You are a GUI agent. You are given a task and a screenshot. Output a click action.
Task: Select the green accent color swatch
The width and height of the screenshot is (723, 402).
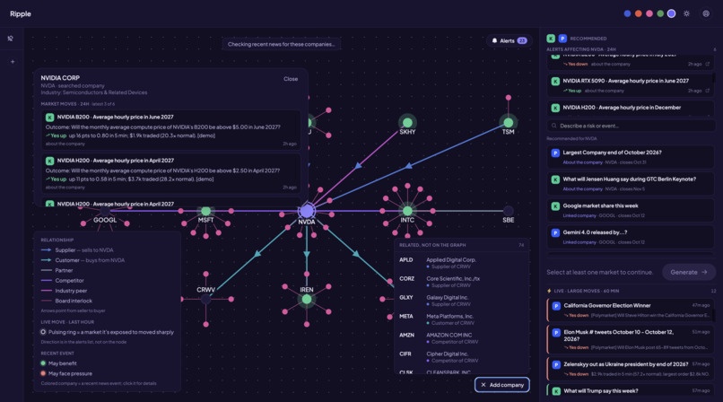pyautogui.click(x=660, y=13)
